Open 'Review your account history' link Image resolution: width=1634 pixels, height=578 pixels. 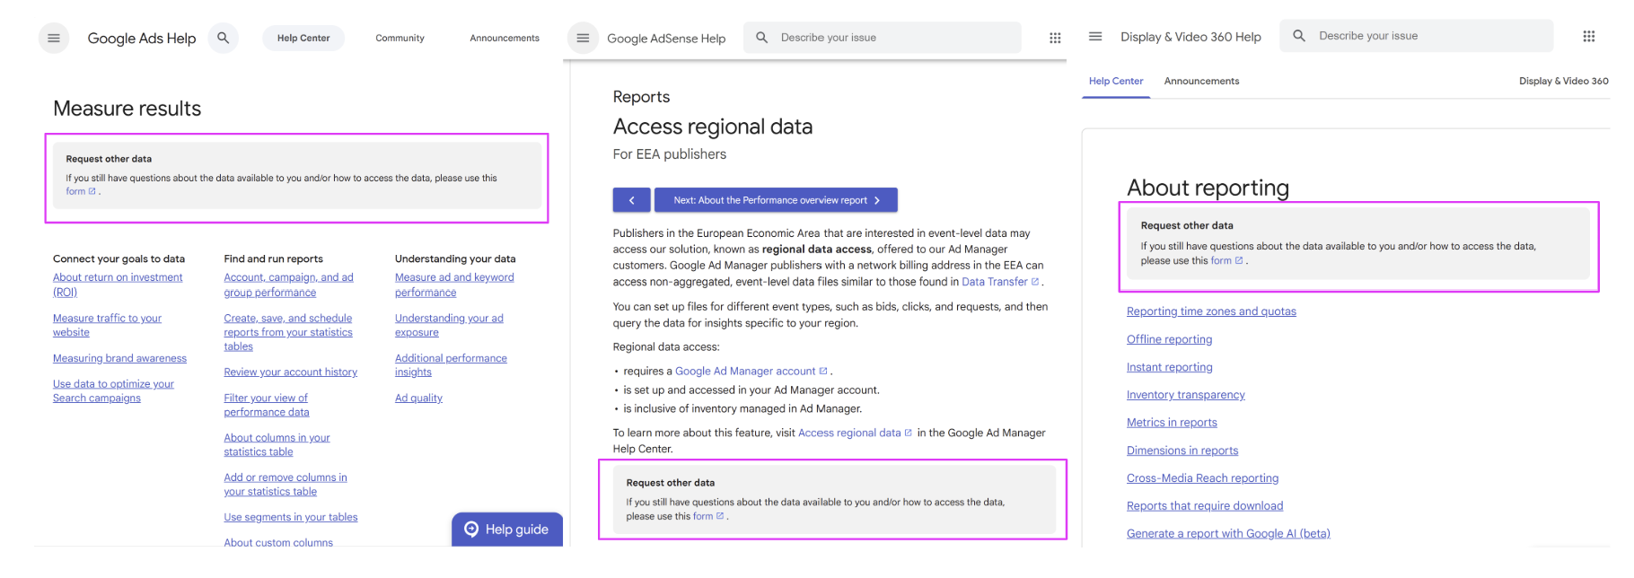(x=290, y=372)
